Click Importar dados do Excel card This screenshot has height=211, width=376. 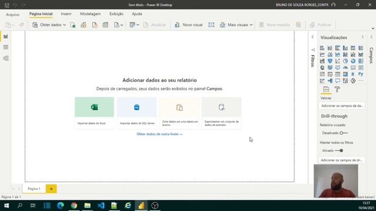coord(94,113)
